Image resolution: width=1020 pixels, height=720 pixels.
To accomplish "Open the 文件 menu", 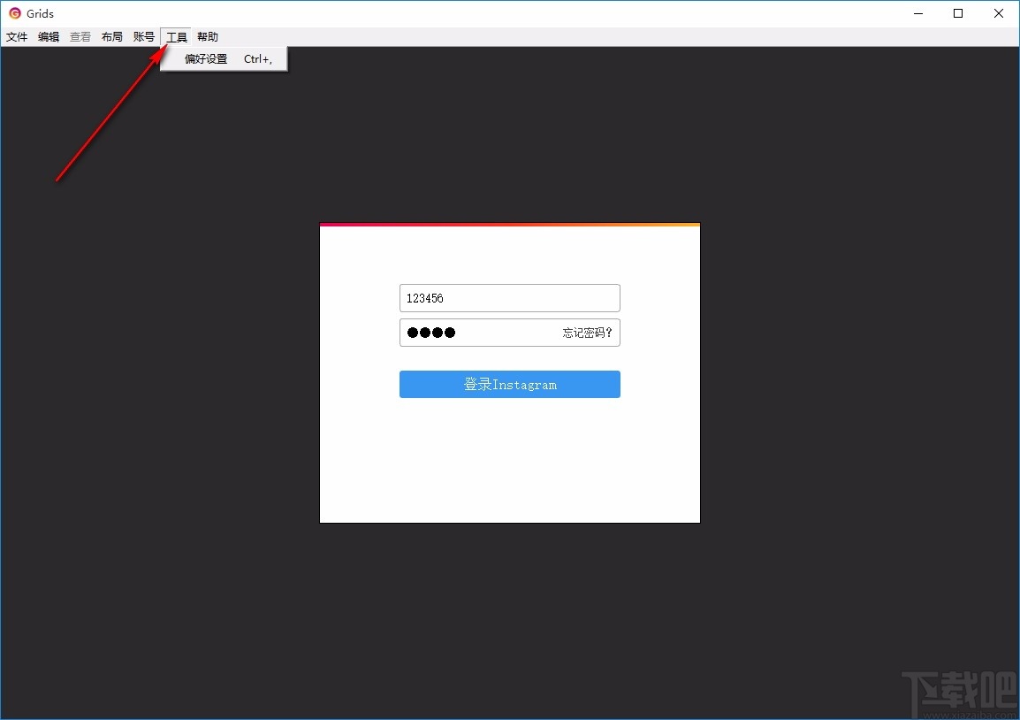I will pos(17,37).
